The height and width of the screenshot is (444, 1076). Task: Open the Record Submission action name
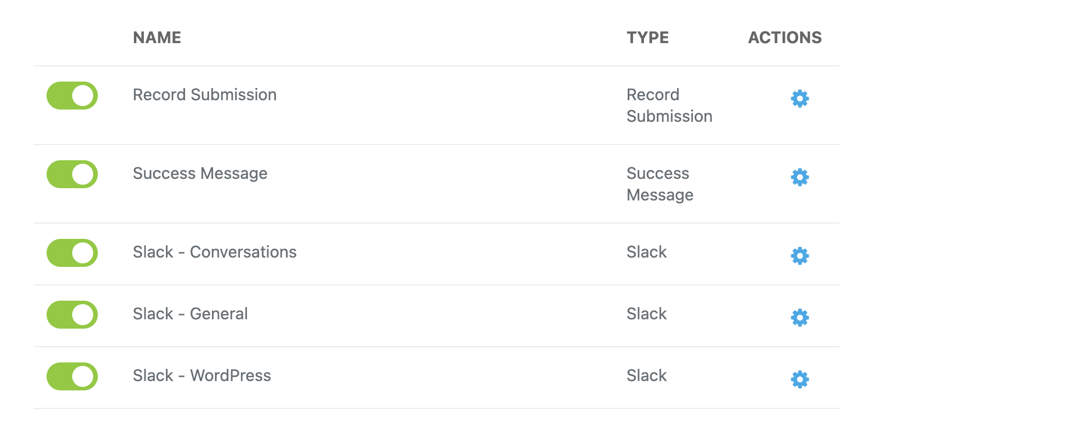[x=204, y=95]
